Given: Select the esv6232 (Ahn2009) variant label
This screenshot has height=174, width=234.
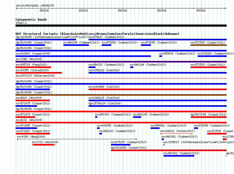Looking at the screenshot, I should pos(29,120).
